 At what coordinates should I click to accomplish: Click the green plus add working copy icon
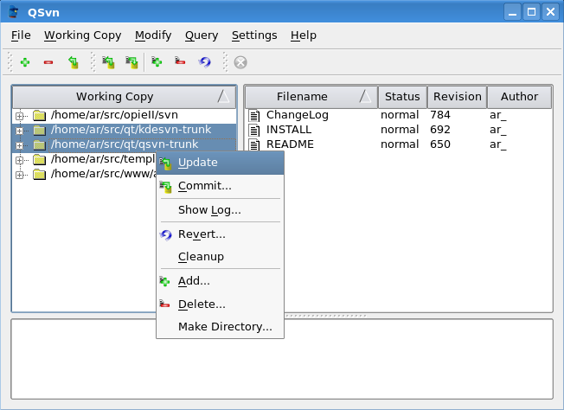(x=25, y=62)
